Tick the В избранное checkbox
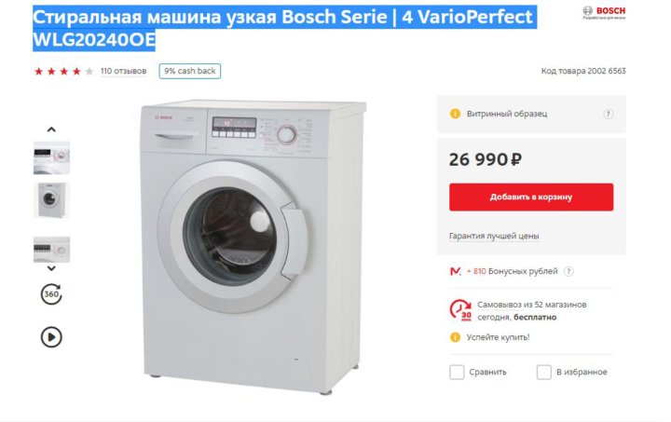This screenshot has width=671, height=422. coord(544,372)
